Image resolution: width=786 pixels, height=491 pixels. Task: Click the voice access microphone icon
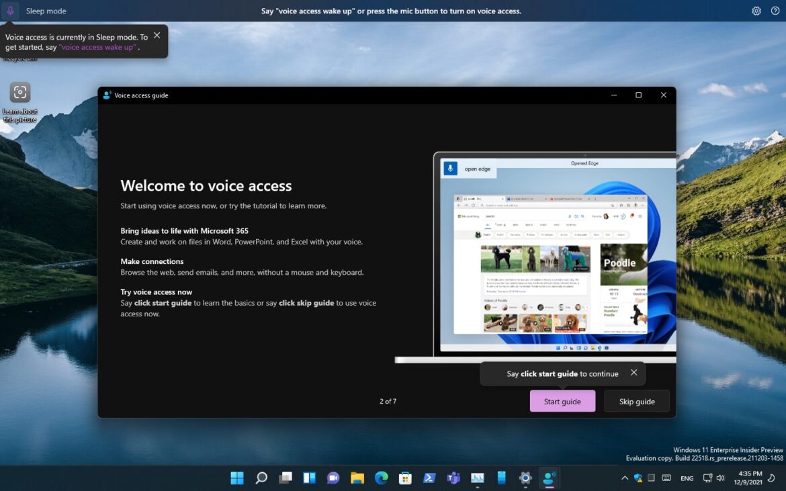pyautogui.click(x=9, y=11)
